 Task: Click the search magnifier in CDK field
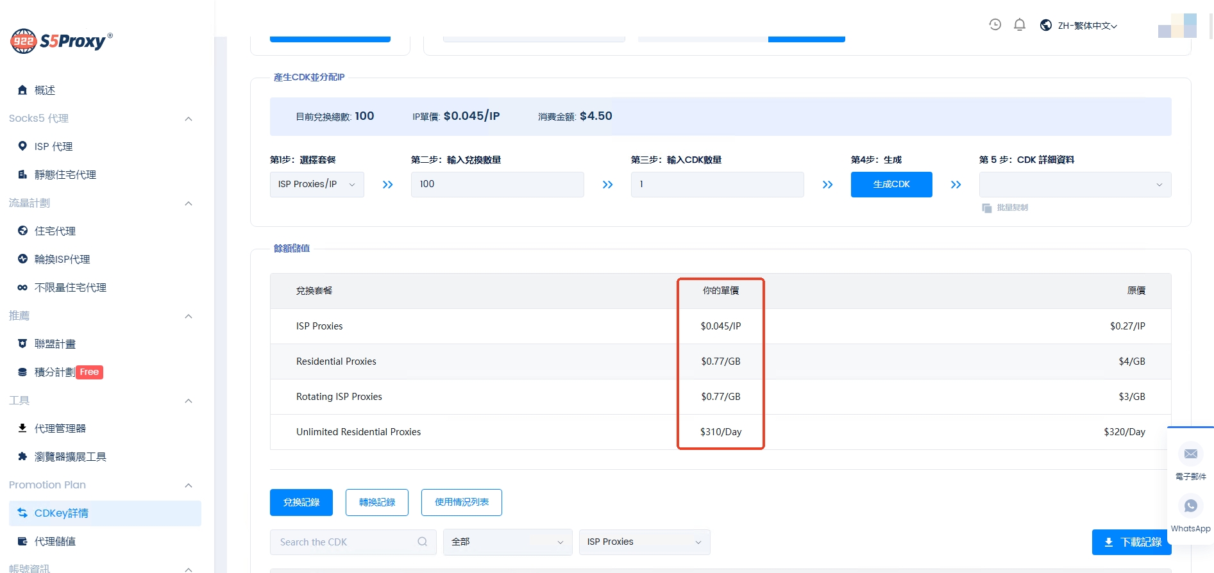422,542
